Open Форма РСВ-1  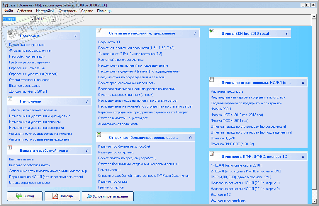[221, 109]
